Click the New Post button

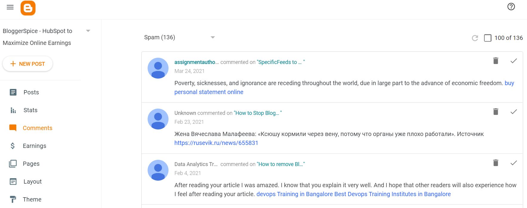pos(27,64)
